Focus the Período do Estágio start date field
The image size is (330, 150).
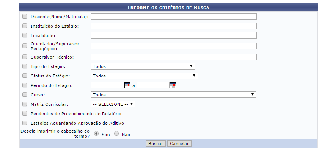[x=107, y=85]
